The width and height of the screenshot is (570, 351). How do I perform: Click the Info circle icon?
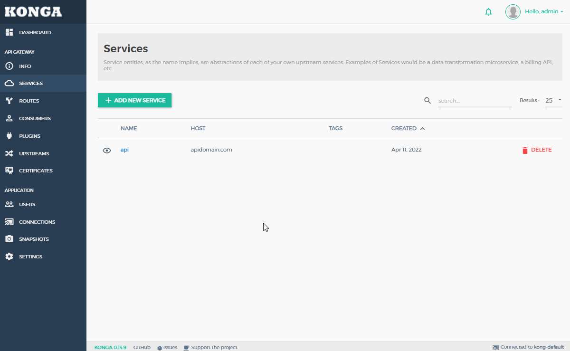pyautogui.click(x=9, y=66)
